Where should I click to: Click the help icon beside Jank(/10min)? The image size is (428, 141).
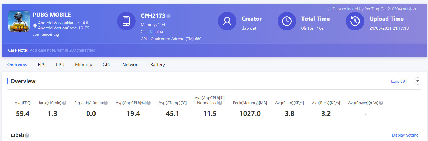coord(64,103)
